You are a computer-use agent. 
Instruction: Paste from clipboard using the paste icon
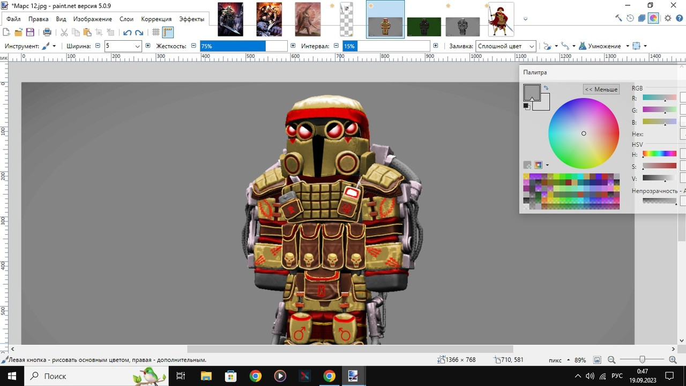click(x=87, y=32)
